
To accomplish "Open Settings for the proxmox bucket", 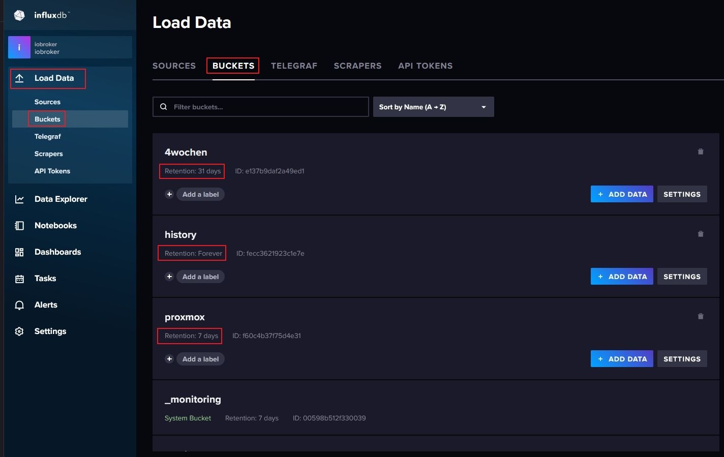I will tap(682, 359).
